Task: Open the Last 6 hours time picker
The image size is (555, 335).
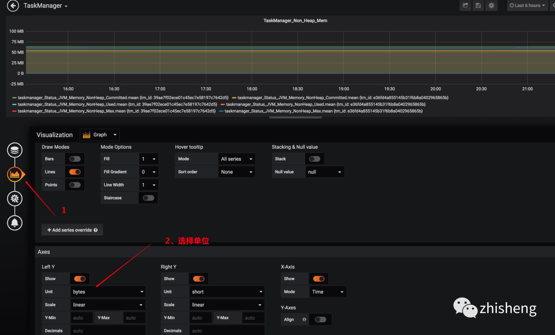Action: (527, 5)
